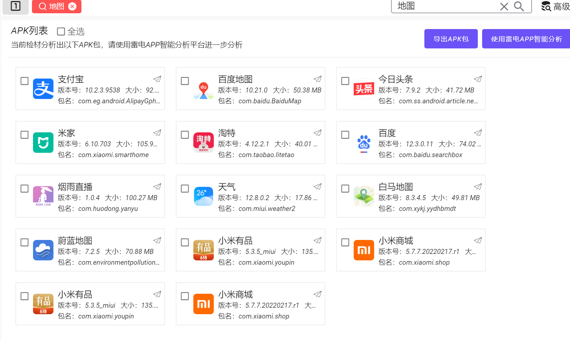Click the 烟雨直播 app icon
The image size is (570, 340).
click(43, 197)
